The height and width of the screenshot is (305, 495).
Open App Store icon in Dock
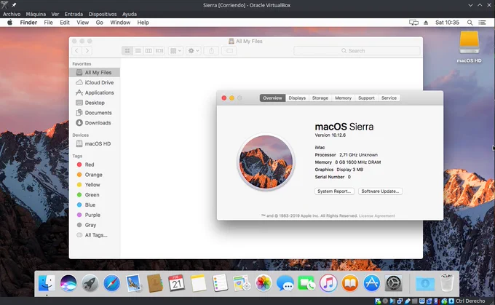(x=371, y=283)
